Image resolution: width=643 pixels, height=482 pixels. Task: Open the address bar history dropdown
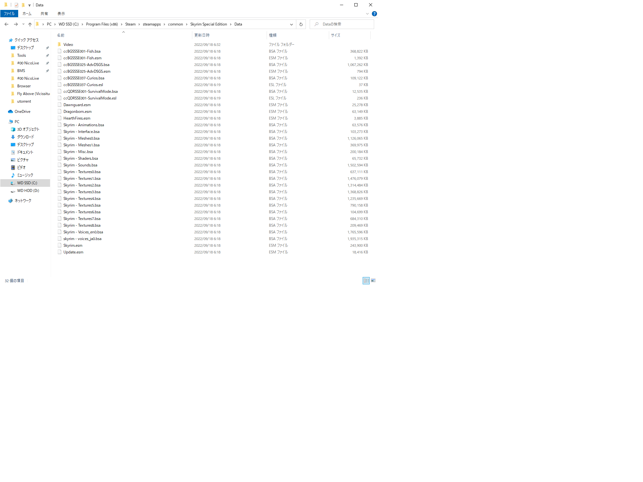point(291,24)
